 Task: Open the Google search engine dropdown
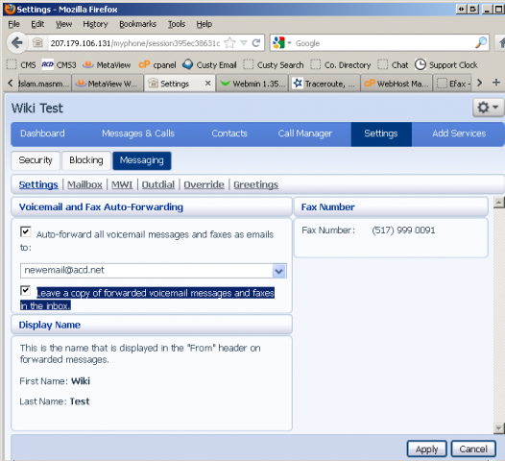282,43
